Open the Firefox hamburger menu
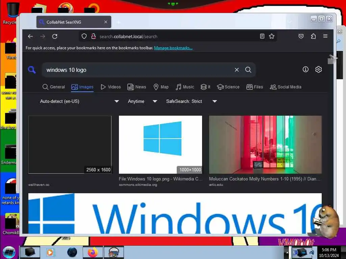 click(x=325, y=36)
